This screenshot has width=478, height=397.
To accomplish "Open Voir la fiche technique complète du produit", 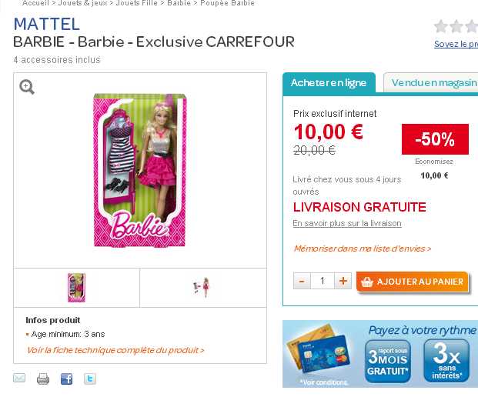I will (x=115, y=350).
